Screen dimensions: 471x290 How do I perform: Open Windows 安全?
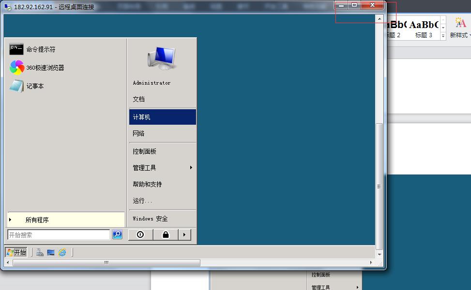pos(163,218)
